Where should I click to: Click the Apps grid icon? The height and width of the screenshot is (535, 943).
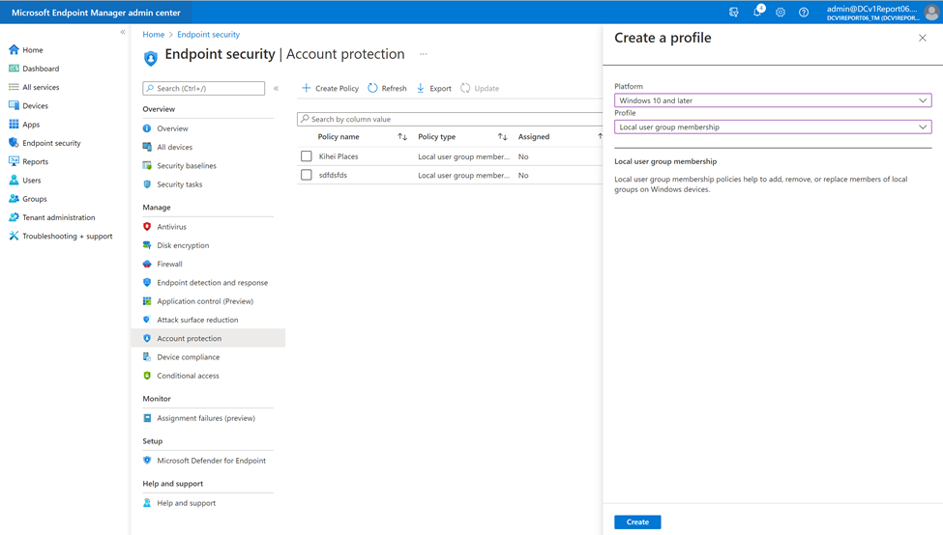[x=14, y=125]
